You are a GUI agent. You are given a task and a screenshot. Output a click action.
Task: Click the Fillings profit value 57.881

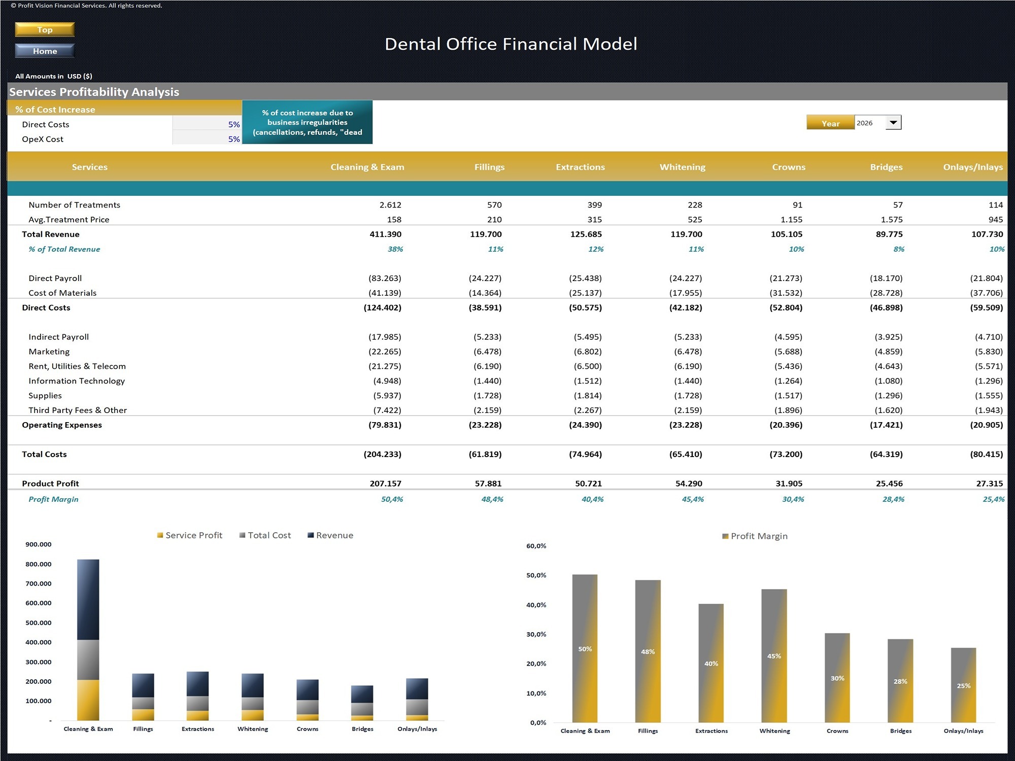488,483
